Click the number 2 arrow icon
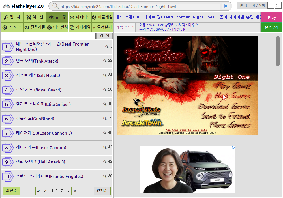283x198 pixels. 8,61
